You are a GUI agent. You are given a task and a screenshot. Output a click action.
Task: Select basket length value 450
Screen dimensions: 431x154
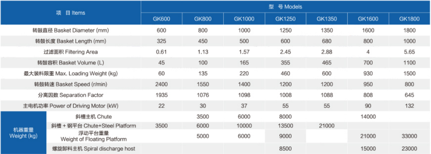[x=203, y=41]
